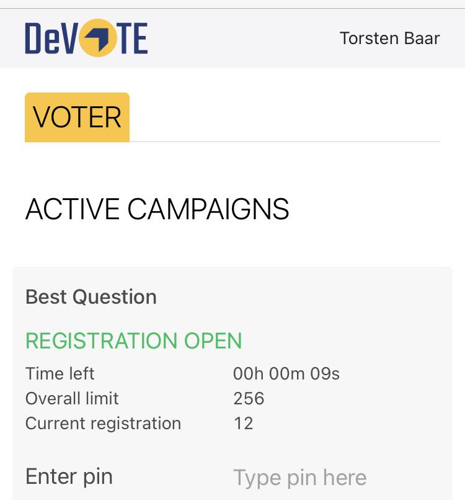Select the overall limit value 256
Viewport: 465px width, 500px height.
(x=249, y=398)
